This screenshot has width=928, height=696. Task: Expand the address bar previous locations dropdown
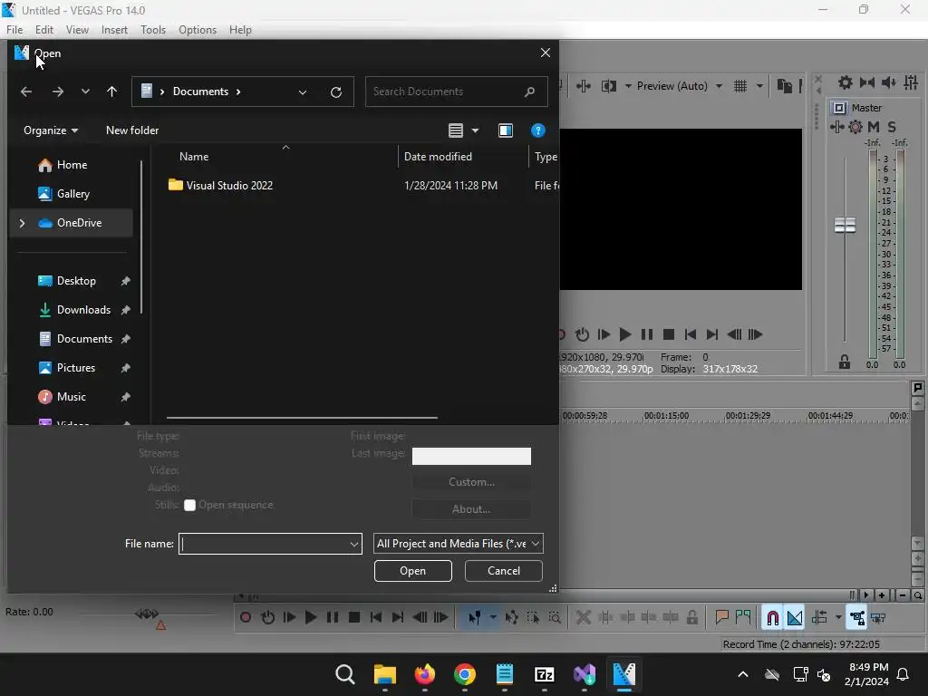[303, 92]
